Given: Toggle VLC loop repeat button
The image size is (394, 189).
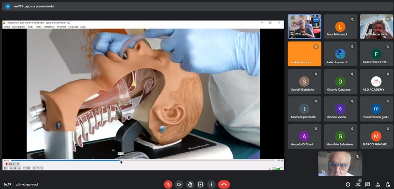Looking at the screenshot, I should [38, 168].
